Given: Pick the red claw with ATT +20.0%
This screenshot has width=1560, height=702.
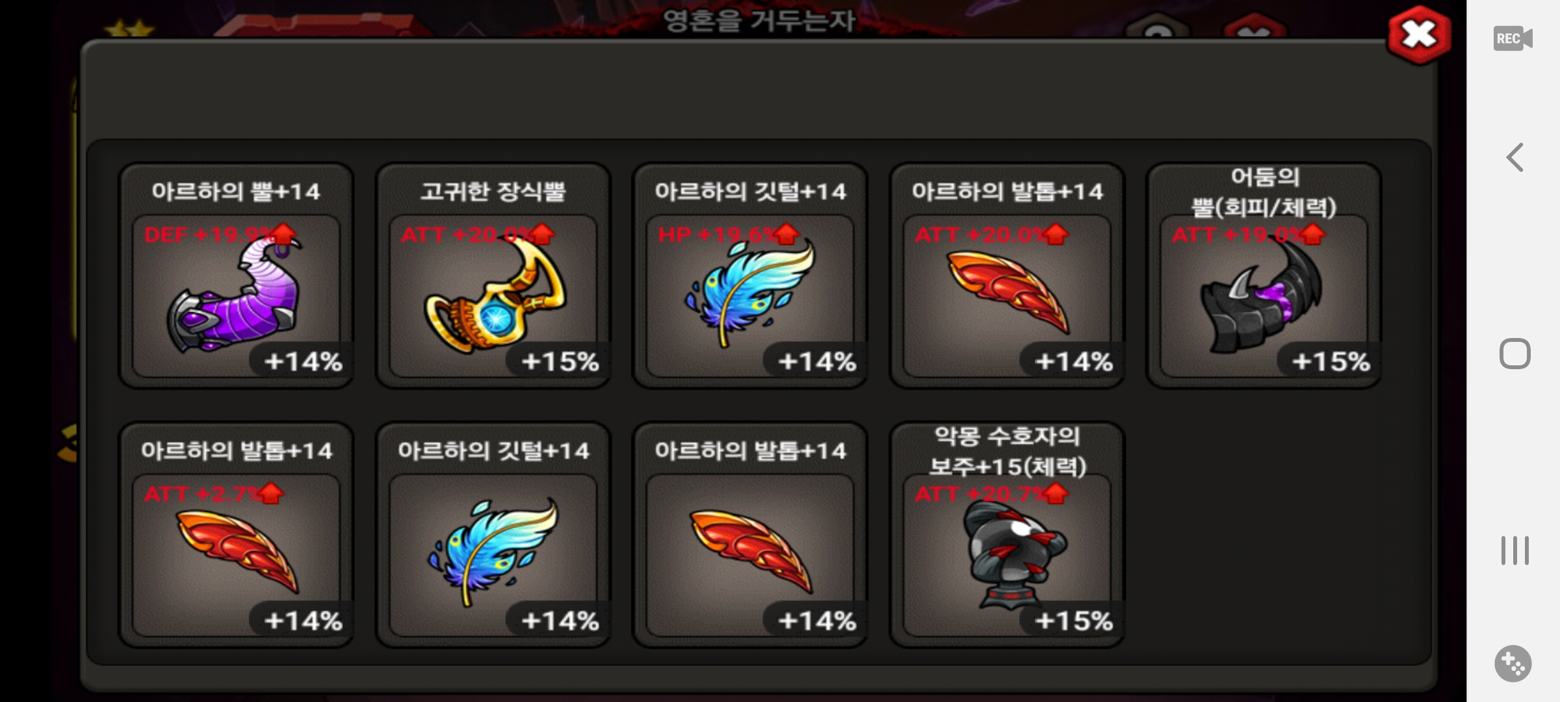Looking at the screenshot, I should (1006, 276).
